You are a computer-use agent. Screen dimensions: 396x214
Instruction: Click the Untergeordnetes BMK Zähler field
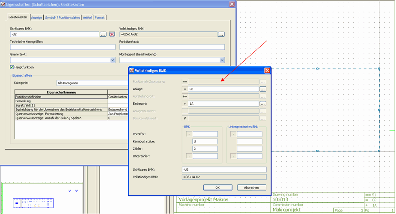[249, 149]
